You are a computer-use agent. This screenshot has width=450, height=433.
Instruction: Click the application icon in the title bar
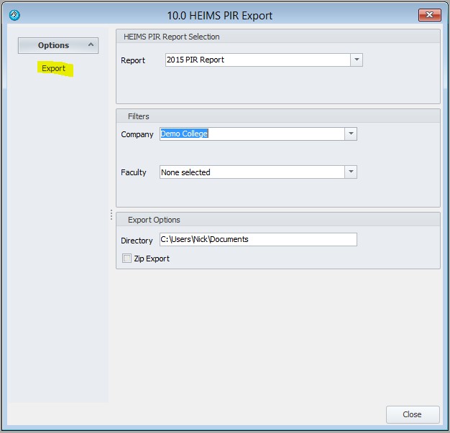point(14,15)
